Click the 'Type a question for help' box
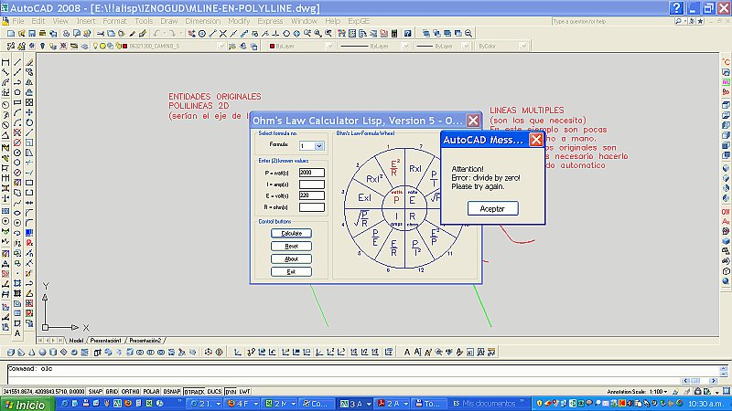732x411 pixels. pyautogui.click(x=611, y=21)
